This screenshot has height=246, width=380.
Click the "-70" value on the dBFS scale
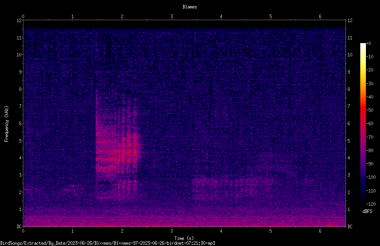pos(370,137)
